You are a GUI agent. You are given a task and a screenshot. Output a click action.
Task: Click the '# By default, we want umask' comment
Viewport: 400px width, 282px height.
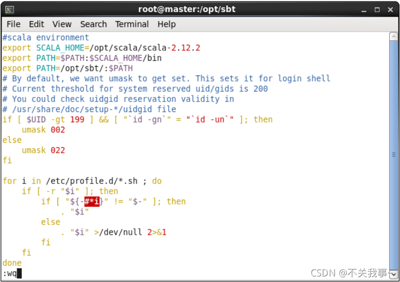coord(167,78)
